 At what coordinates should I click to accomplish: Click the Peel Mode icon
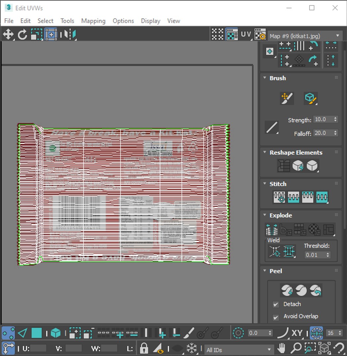(x=301, y=290)
